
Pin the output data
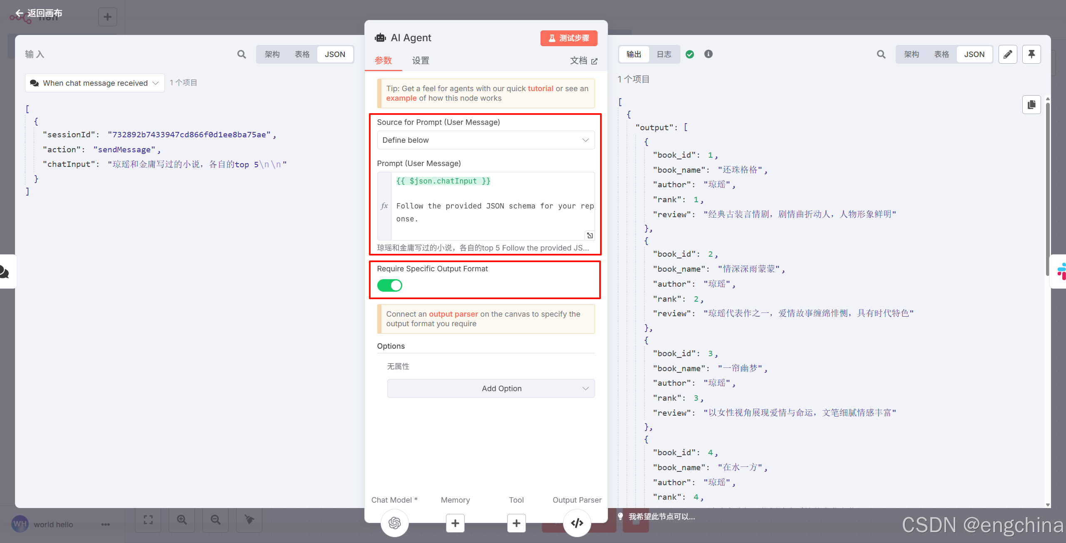(x=1031, y=54)
